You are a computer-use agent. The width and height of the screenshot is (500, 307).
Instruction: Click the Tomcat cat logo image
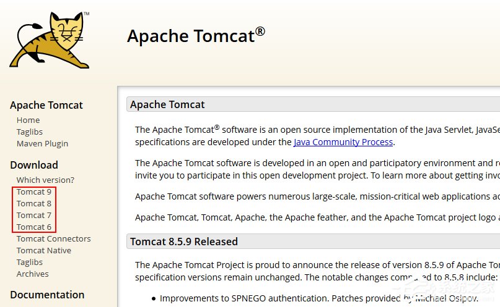(50, 38)
